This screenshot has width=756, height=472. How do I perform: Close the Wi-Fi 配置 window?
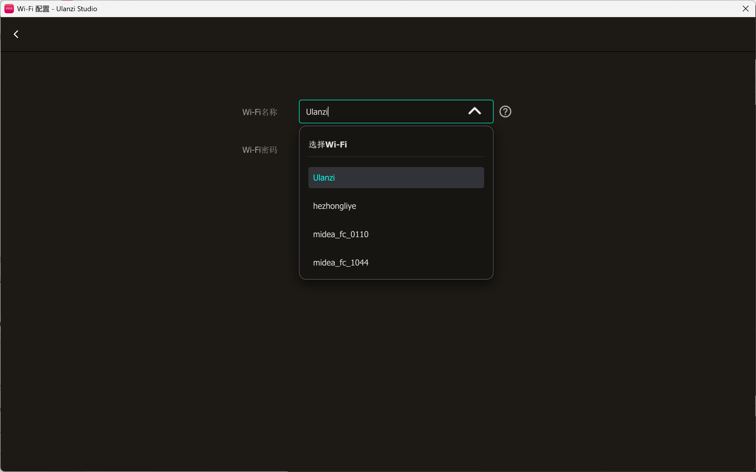pos(745,9)
